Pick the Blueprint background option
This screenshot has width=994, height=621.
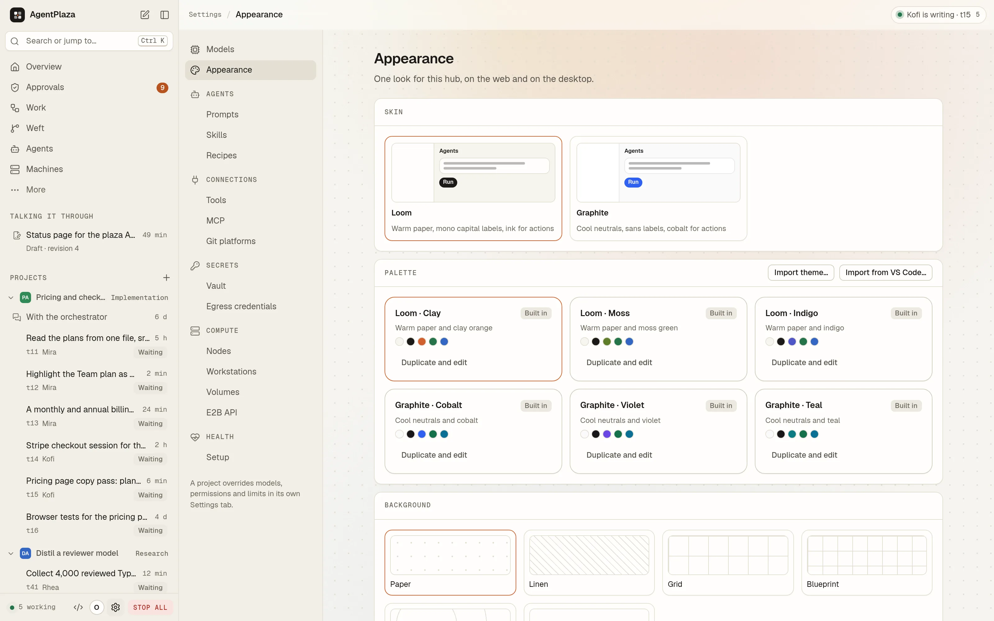pyautogui.click(x=867, y=562)
